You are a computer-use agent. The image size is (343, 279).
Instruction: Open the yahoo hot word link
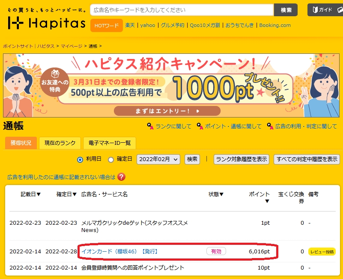coord(148,25)
